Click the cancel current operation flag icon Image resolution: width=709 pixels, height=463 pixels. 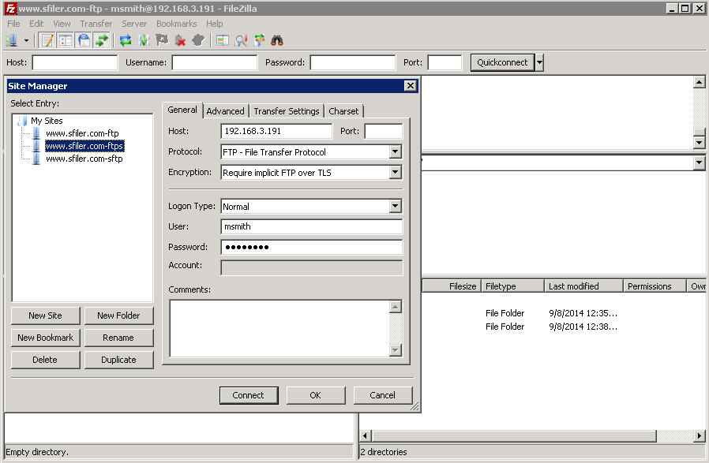[162, 41]
